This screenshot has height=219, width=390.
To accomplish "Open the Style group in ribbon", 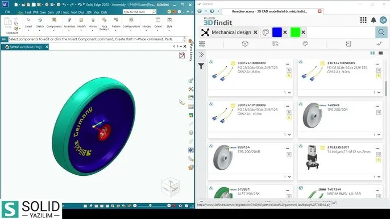I will pos(169,24).
